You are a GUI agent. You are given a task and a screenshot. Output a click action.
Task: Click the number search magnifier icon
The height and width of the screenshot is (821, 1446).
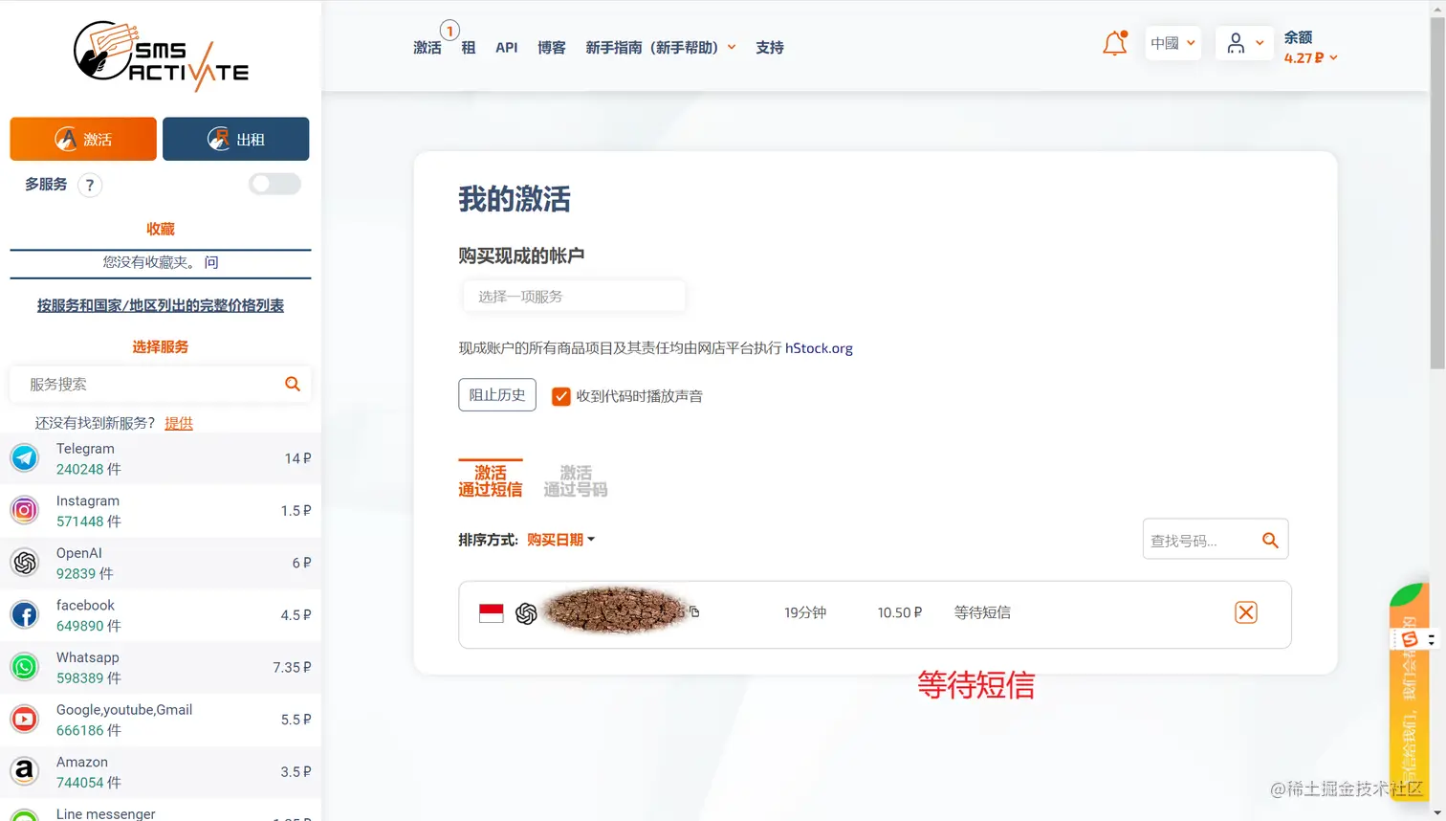coord(1270,541)
